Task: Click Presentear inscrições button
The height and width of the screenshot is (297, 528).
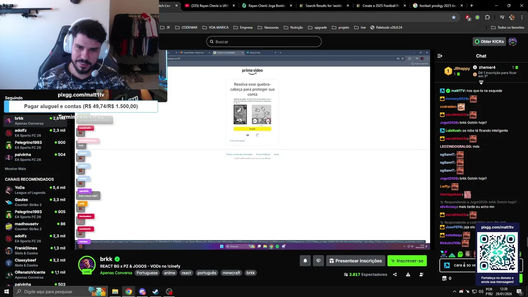Action: pyautogui.click(x=356, y=261)
